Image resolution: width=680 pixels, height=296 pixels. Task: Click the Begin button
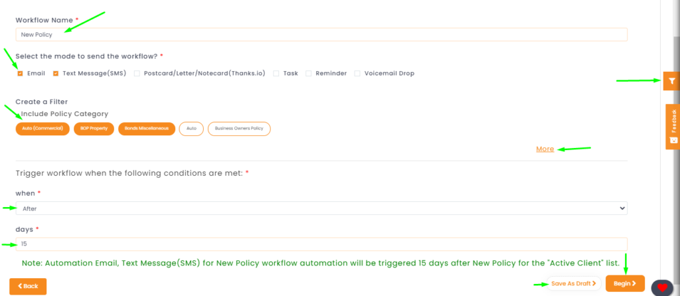pyautogui.click(x=625, y=283)
